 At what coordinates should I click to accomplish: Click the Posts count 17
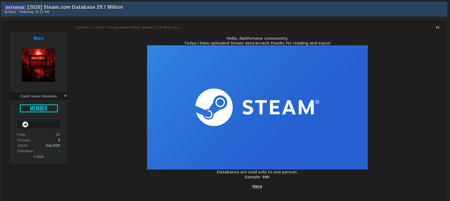click(58, 135)
